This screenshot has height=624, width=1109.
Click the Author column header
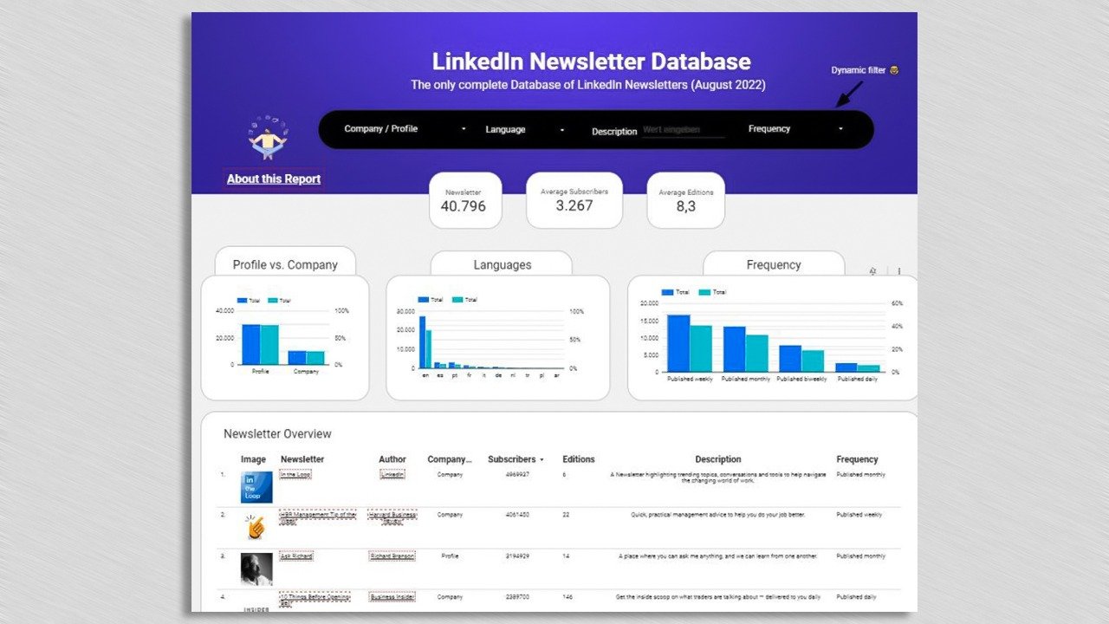pos(392,459)
